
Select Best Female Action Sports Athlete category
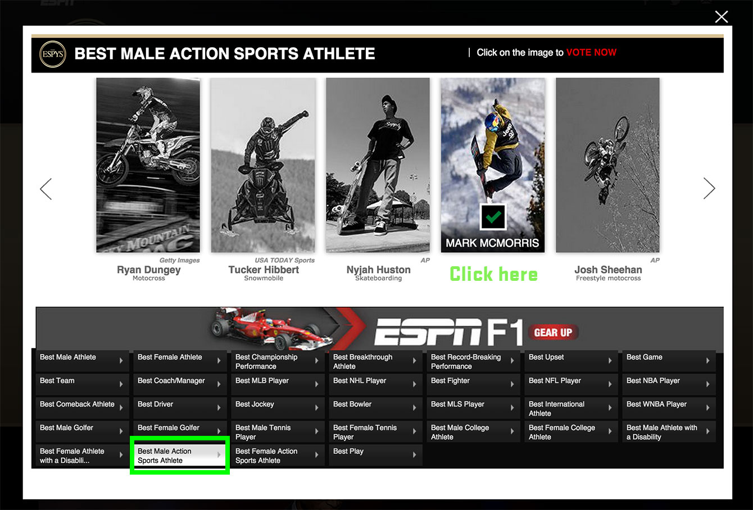point(278,455)
